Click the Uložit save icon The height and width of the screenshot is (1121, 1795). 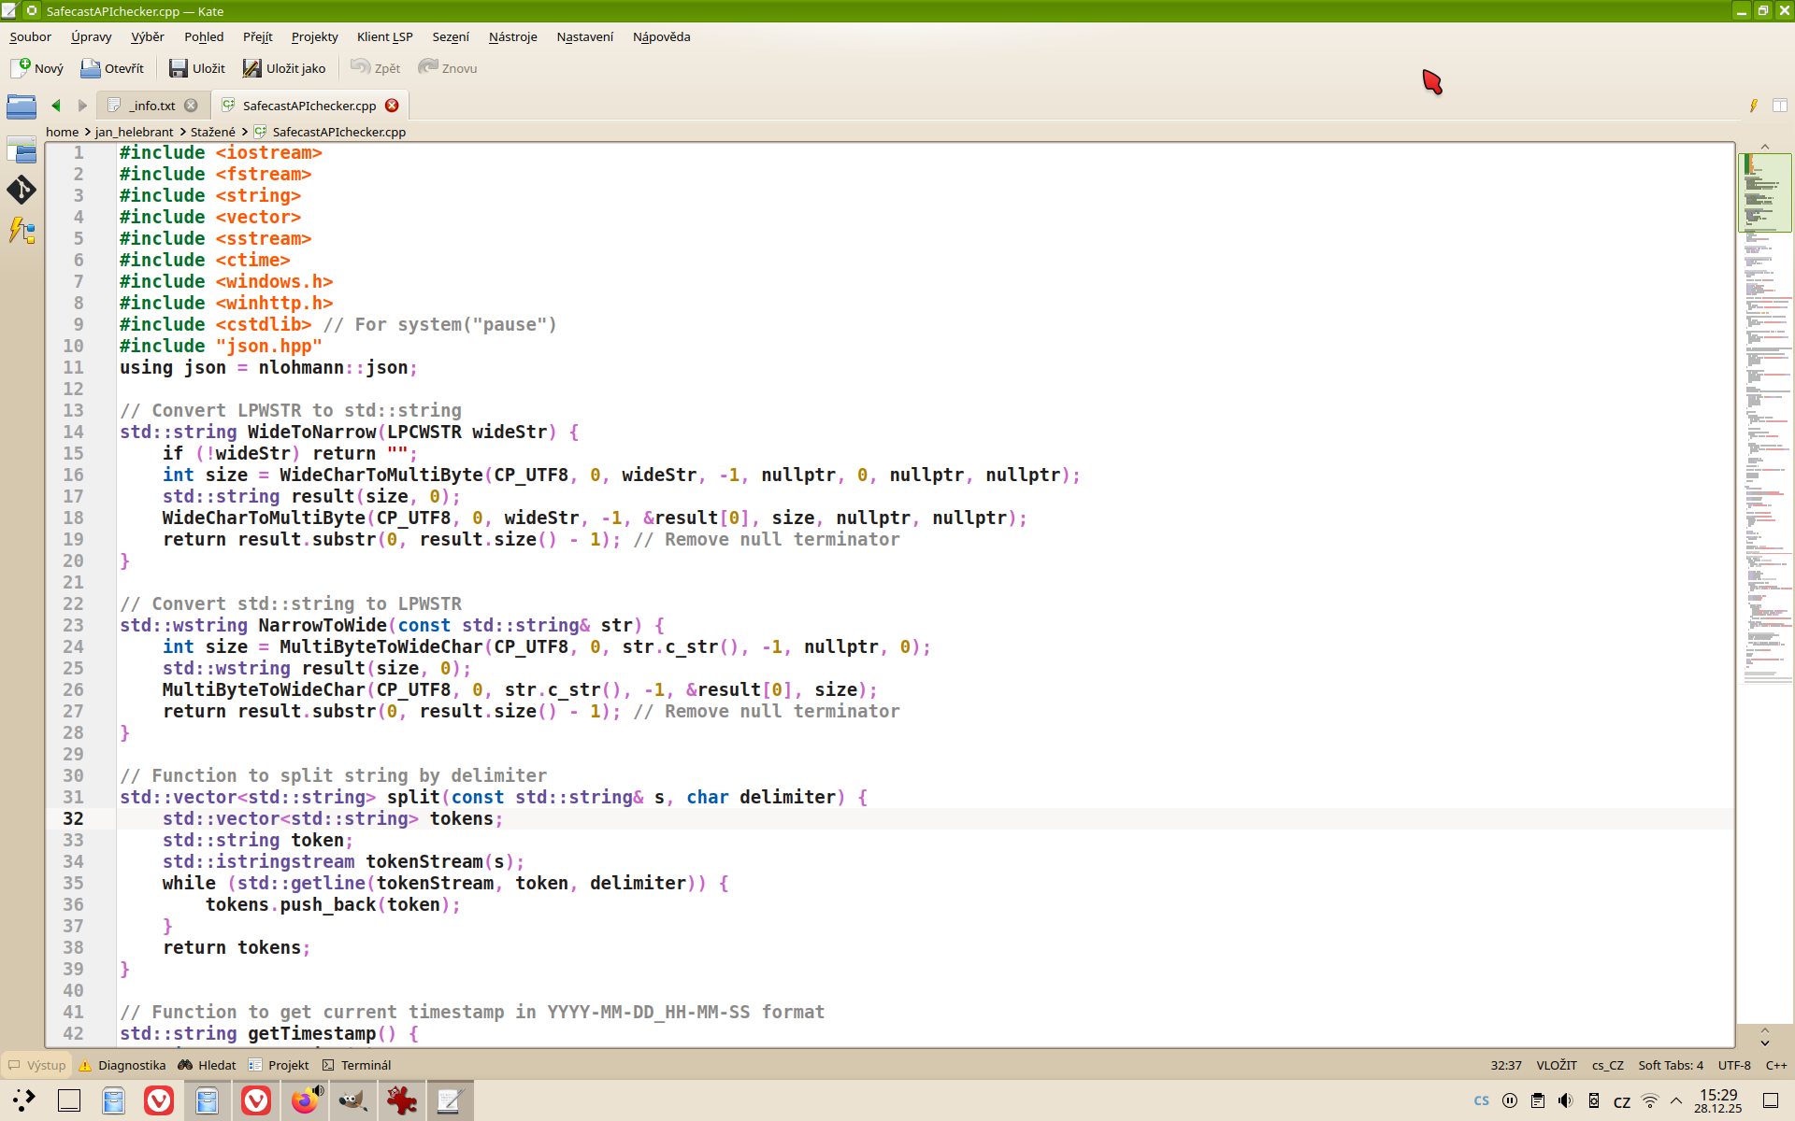click(x=178, y=68)
